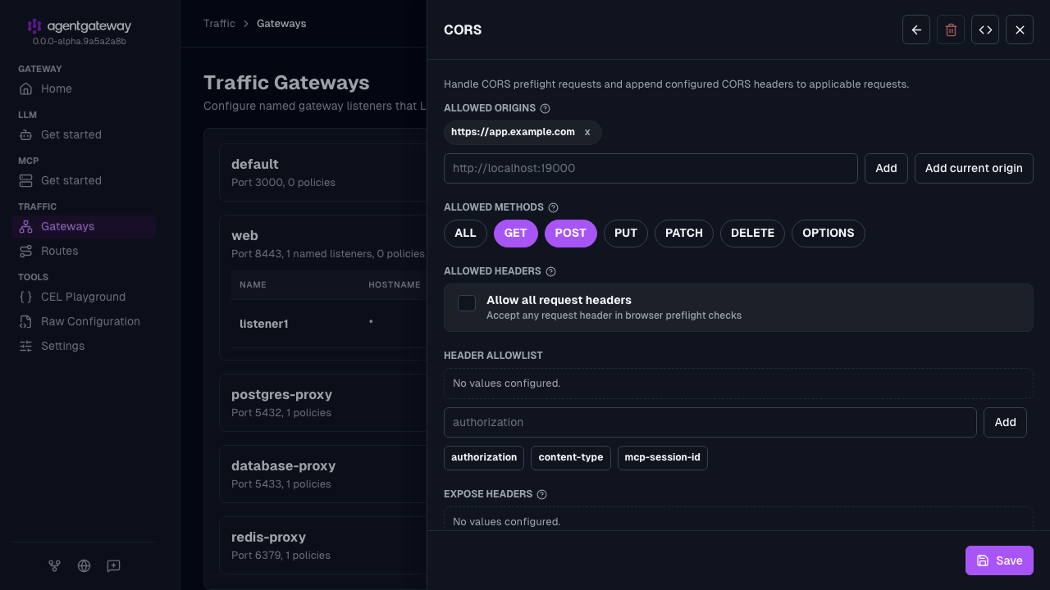Open help icon next to Allowed Methods

(x=553, y=208)
